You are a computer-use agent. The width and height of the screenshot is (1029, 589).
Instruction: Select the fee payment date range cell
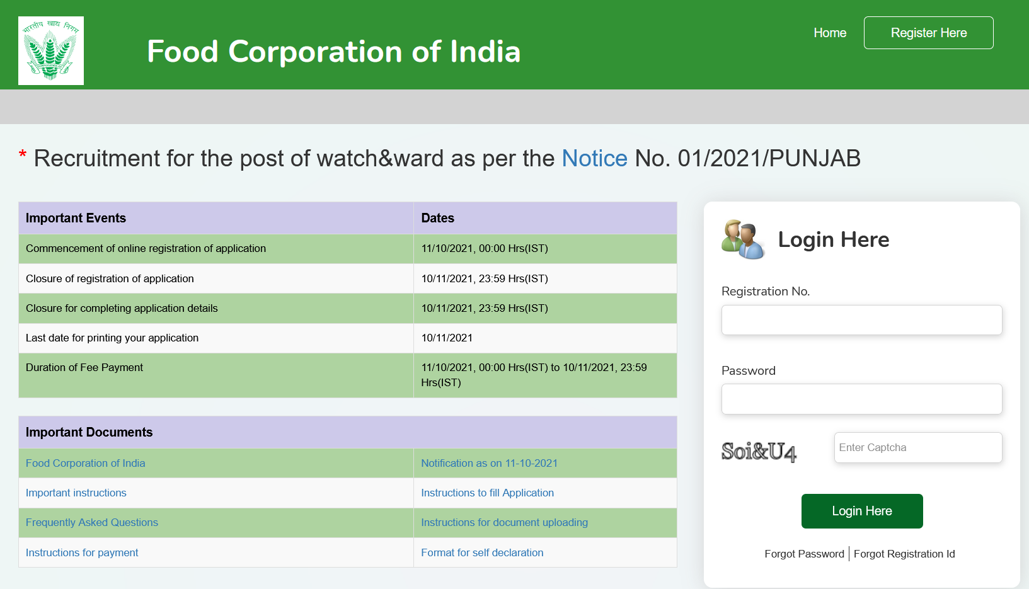[545, 375]
